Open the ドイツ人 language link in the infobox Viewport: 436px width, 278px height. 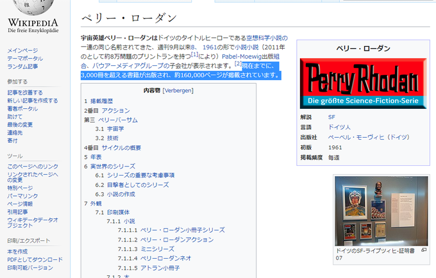[339, 127]
